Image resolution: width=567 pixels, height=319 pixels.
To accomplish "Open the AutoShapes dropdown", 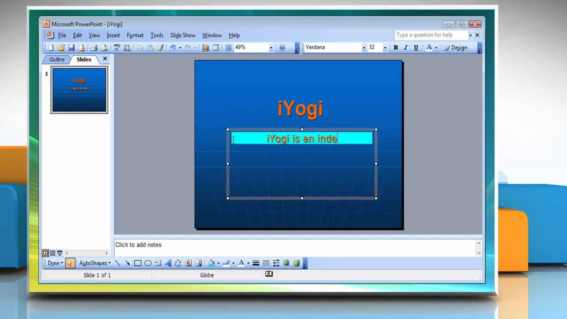I will pos(95,263).
